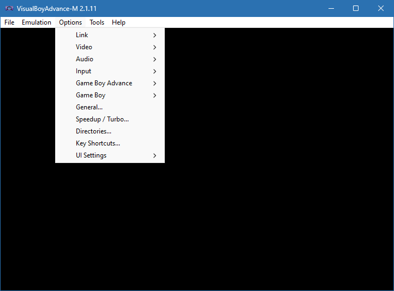Open the Tools menu

pyautogui.click(x=97, y=22)
